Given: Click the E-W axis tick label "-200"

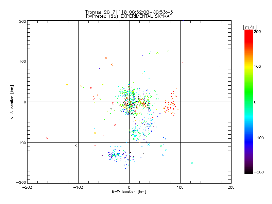Looking at the screenshot, I should [x=27, y=187].
